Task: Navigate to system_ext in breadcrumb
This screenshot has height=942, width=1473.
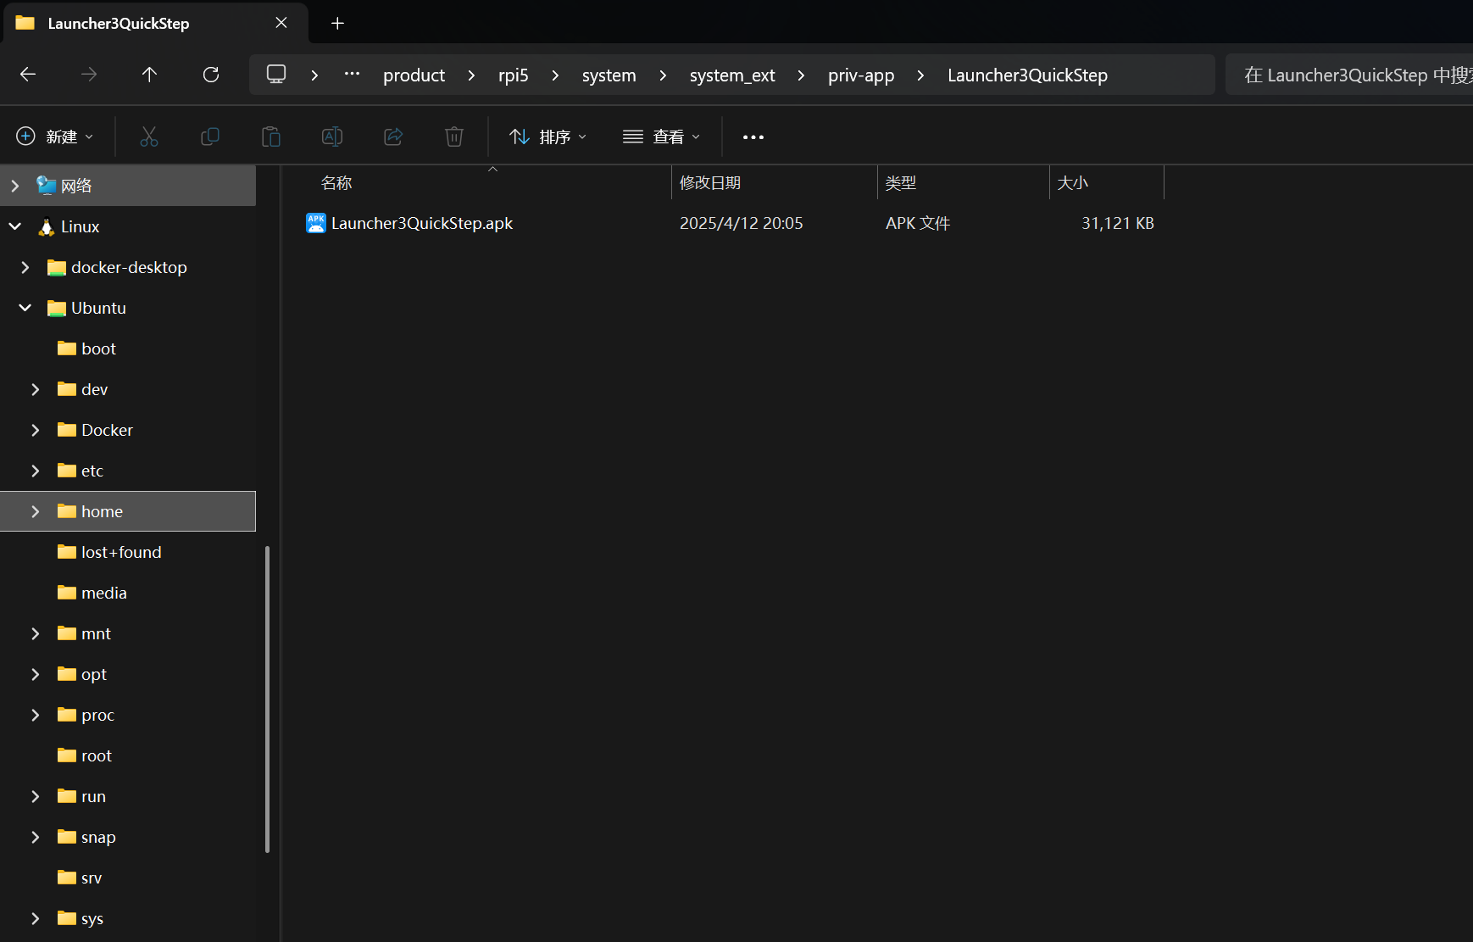Action: click(732, 75)
